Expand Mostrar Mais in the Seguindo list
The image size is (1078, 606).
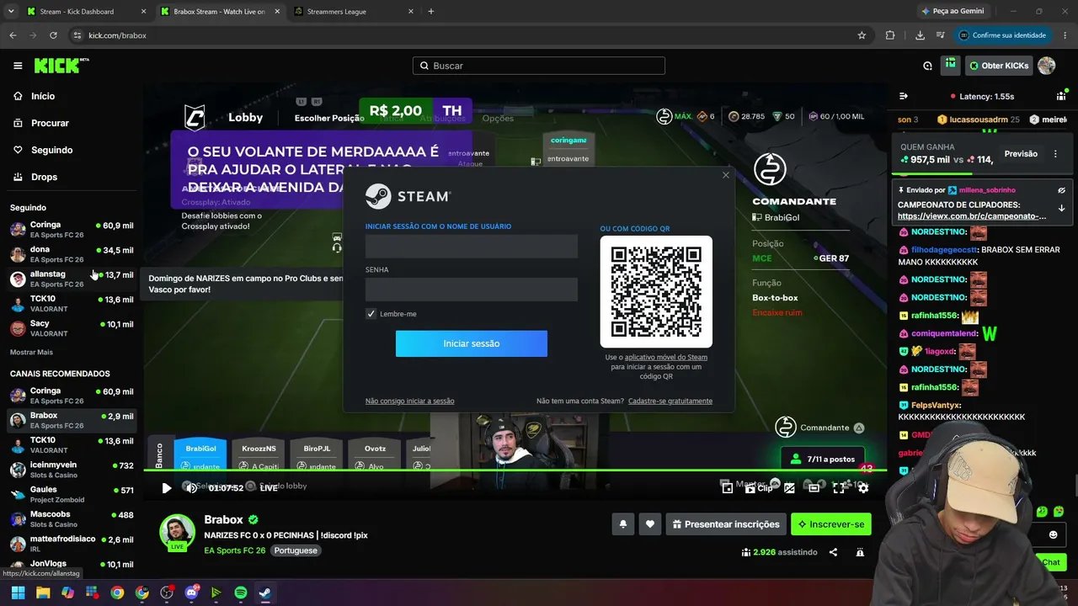31,352
